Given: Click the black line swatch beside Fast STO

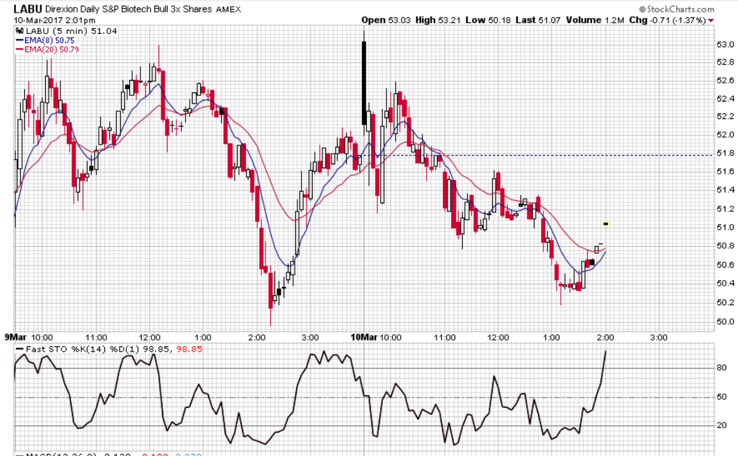Looking at the screenshot, I should [x=19, y=349].
